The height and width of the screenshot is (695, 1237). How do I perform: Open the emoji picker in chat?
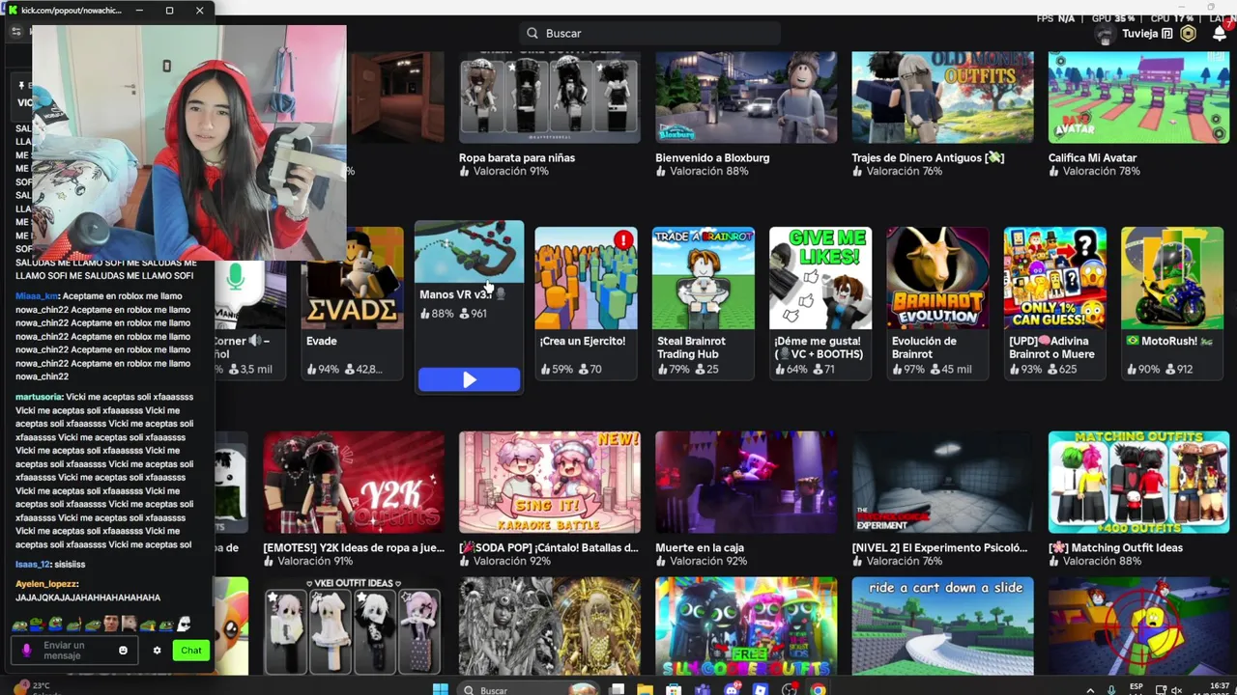point(123,651)
